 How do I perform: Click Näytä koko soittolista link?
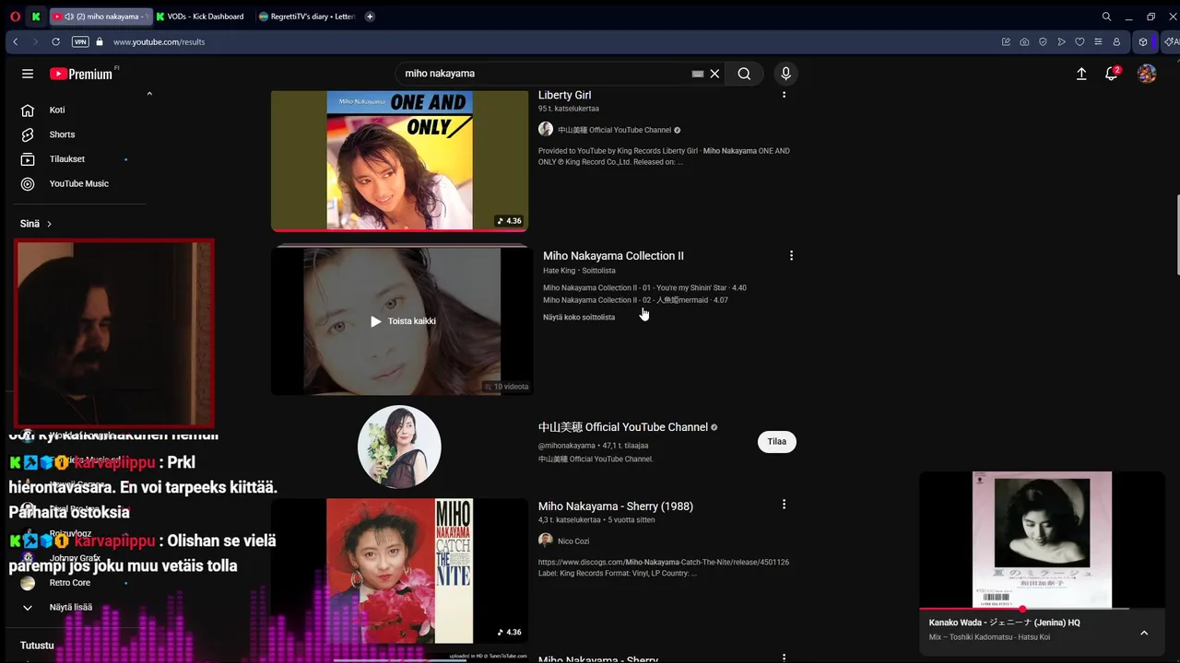click(579, 317)
